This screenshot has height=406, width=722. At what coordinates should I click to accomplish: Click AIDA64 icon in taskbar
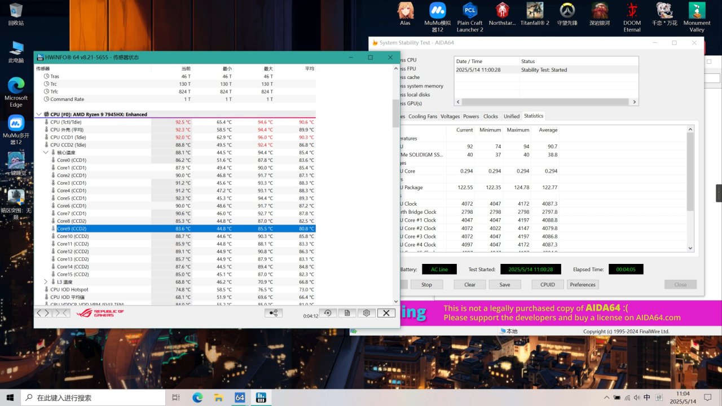point(239,398)
